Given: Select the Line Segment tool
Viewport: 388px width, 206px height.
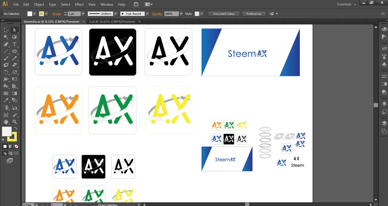Looking at the screenshot, I should 6,51.
